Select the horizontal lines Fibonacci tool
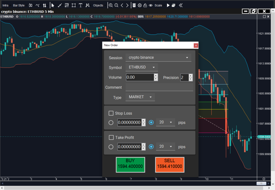The image size is (275, 190). (67, 5)
